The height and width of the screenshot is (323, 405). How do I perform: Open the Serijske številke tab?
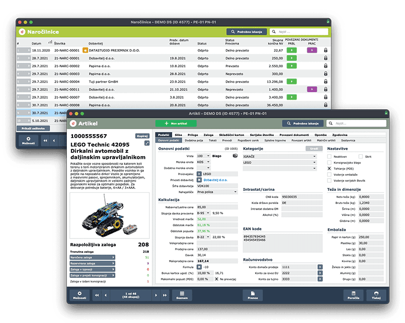[x=262, y=135]
